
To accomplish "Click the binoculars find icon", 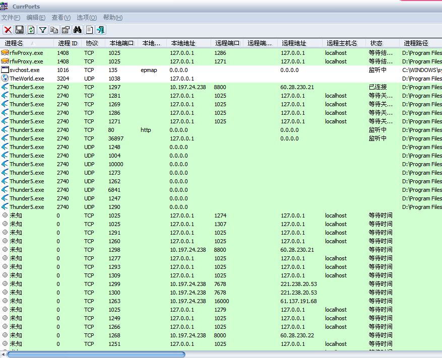I will 78,30.
